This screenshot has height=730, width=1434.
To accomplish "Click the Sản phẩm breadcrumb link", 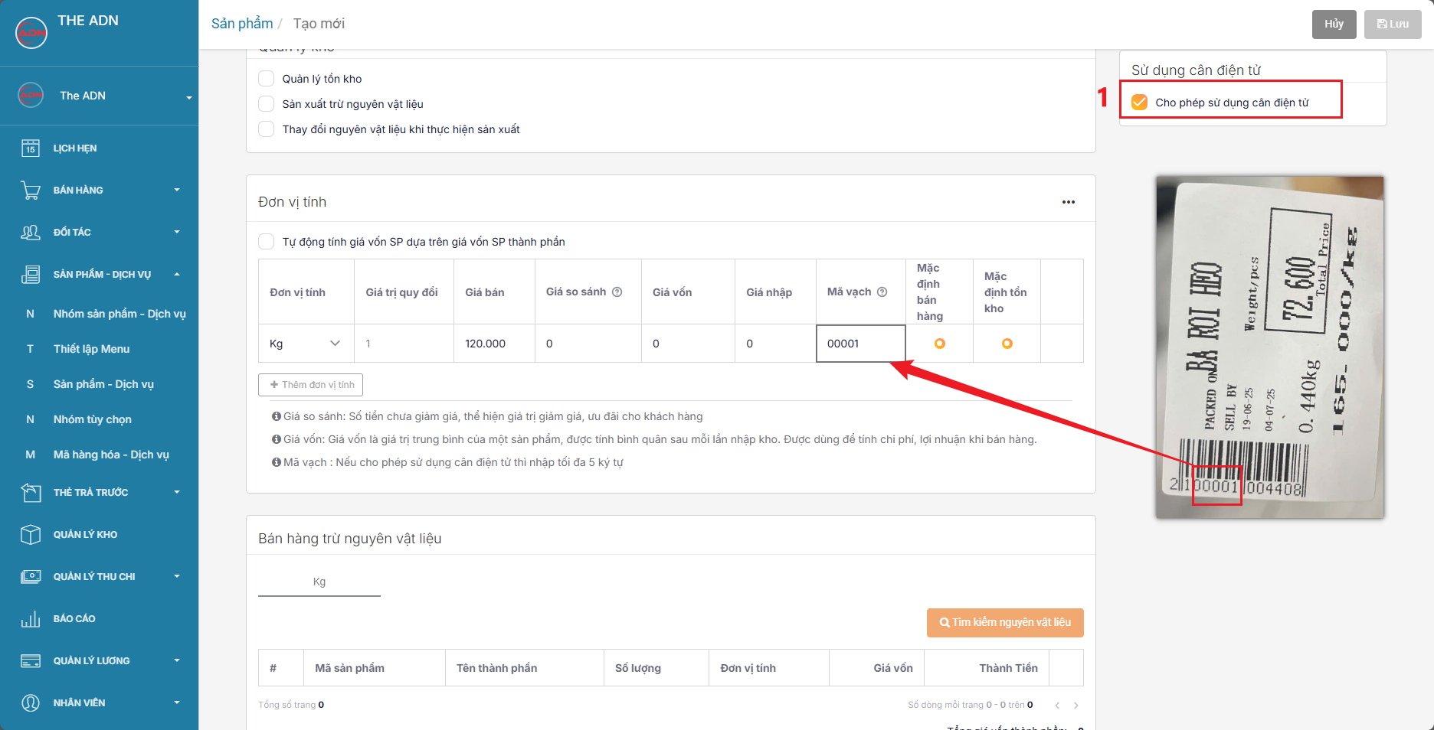I will click(241, 24).
